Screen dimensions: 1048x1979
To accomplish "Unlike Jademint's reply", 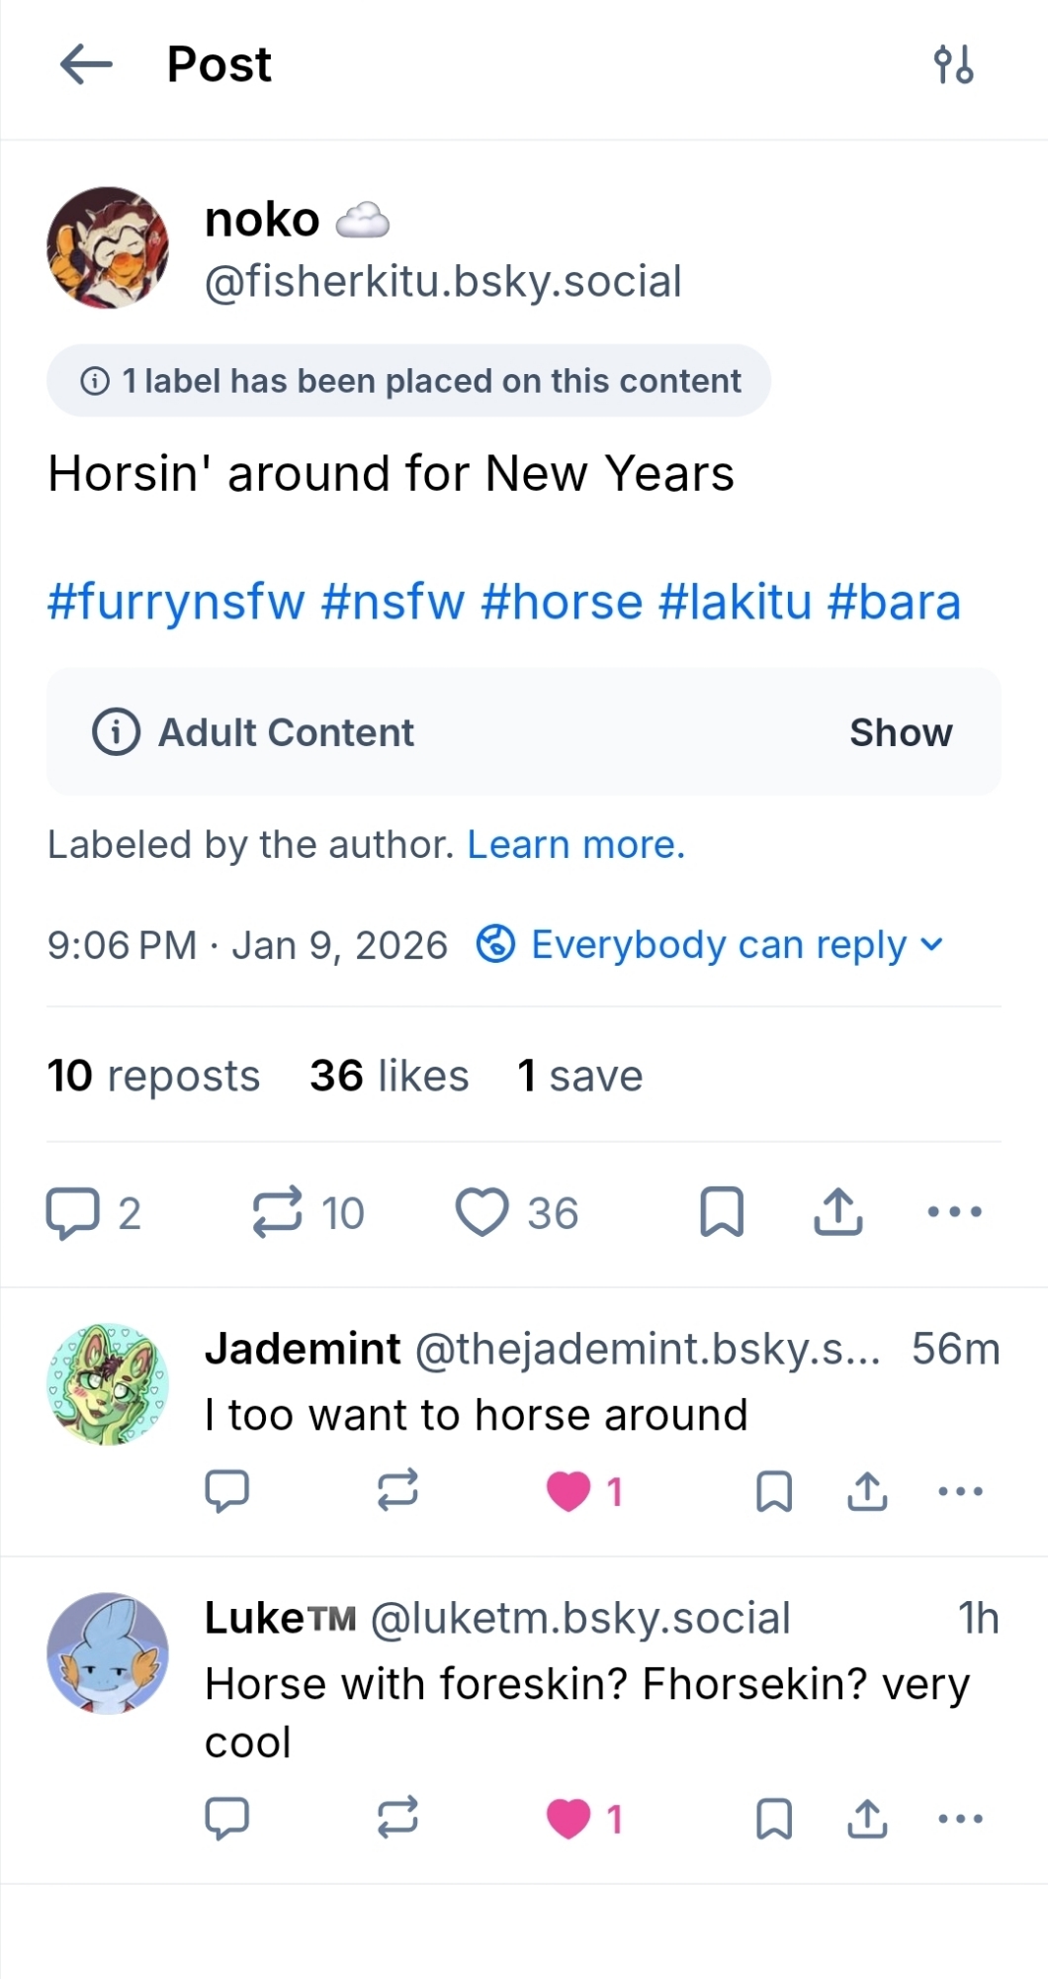I will (568, 1490).
